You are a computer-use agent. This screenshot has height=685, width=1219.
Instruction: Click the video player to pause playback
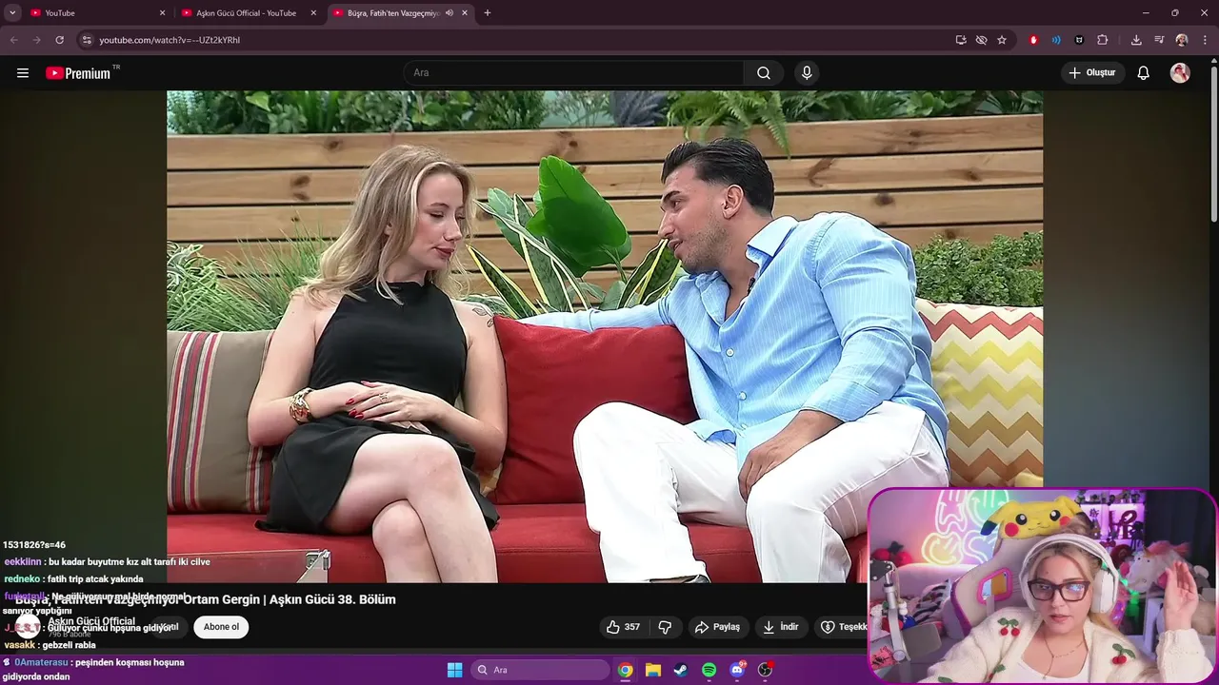(605, 336)
